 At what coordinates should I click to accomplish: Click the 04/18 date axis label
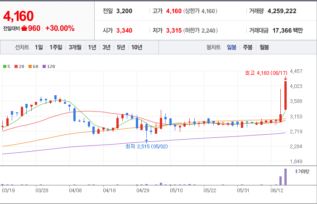(109, 191)
